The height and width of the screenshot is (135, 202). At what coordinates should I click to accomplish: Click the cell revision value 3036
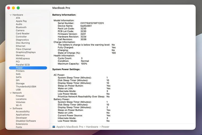(83, 39)
